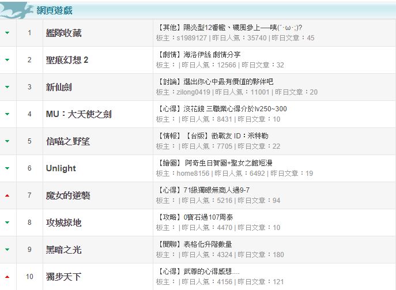
Task: Go to MU：大天使之劍 forum
Action: tap(78, 114)
